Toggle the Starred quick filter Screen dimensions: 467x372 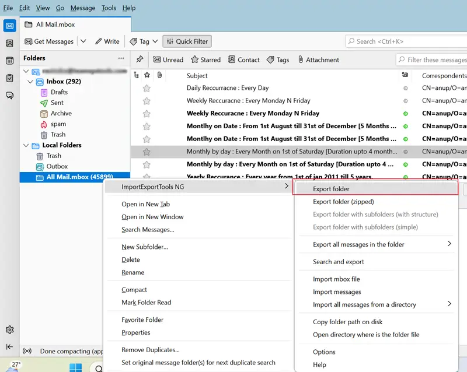point(205,59)
